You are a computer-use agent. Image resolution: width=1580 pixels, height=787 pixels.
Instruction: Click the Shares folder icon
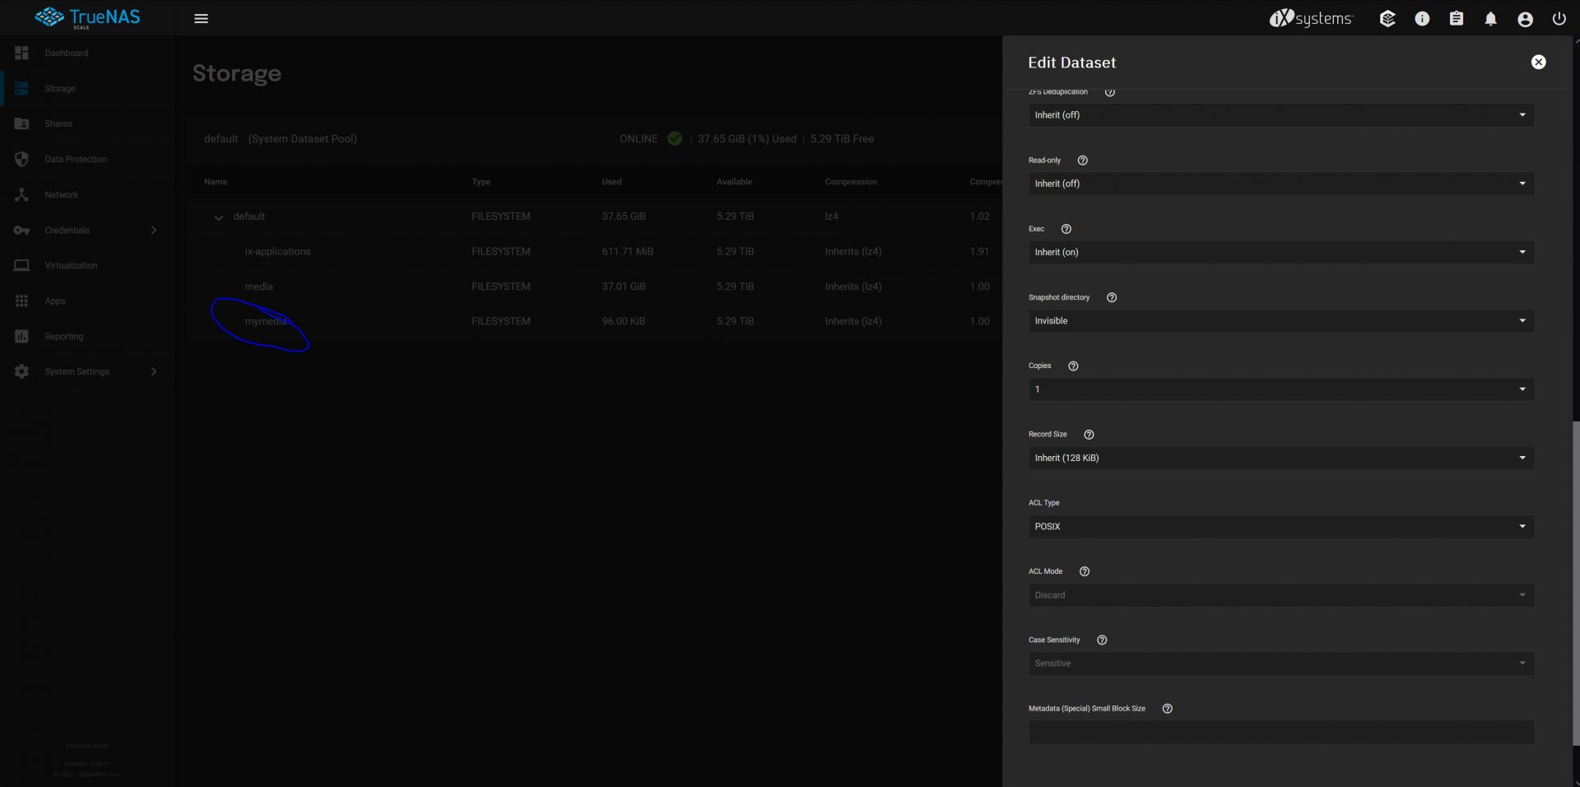[x=21, y=123]
